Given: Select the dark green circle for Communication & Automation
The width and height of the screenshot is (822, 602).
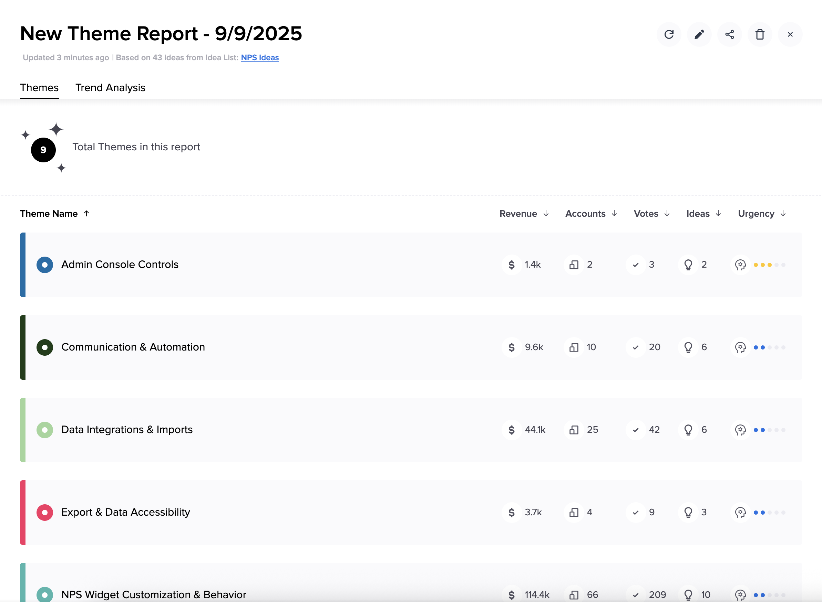Looking at the screenshot, I should [45, 347].
